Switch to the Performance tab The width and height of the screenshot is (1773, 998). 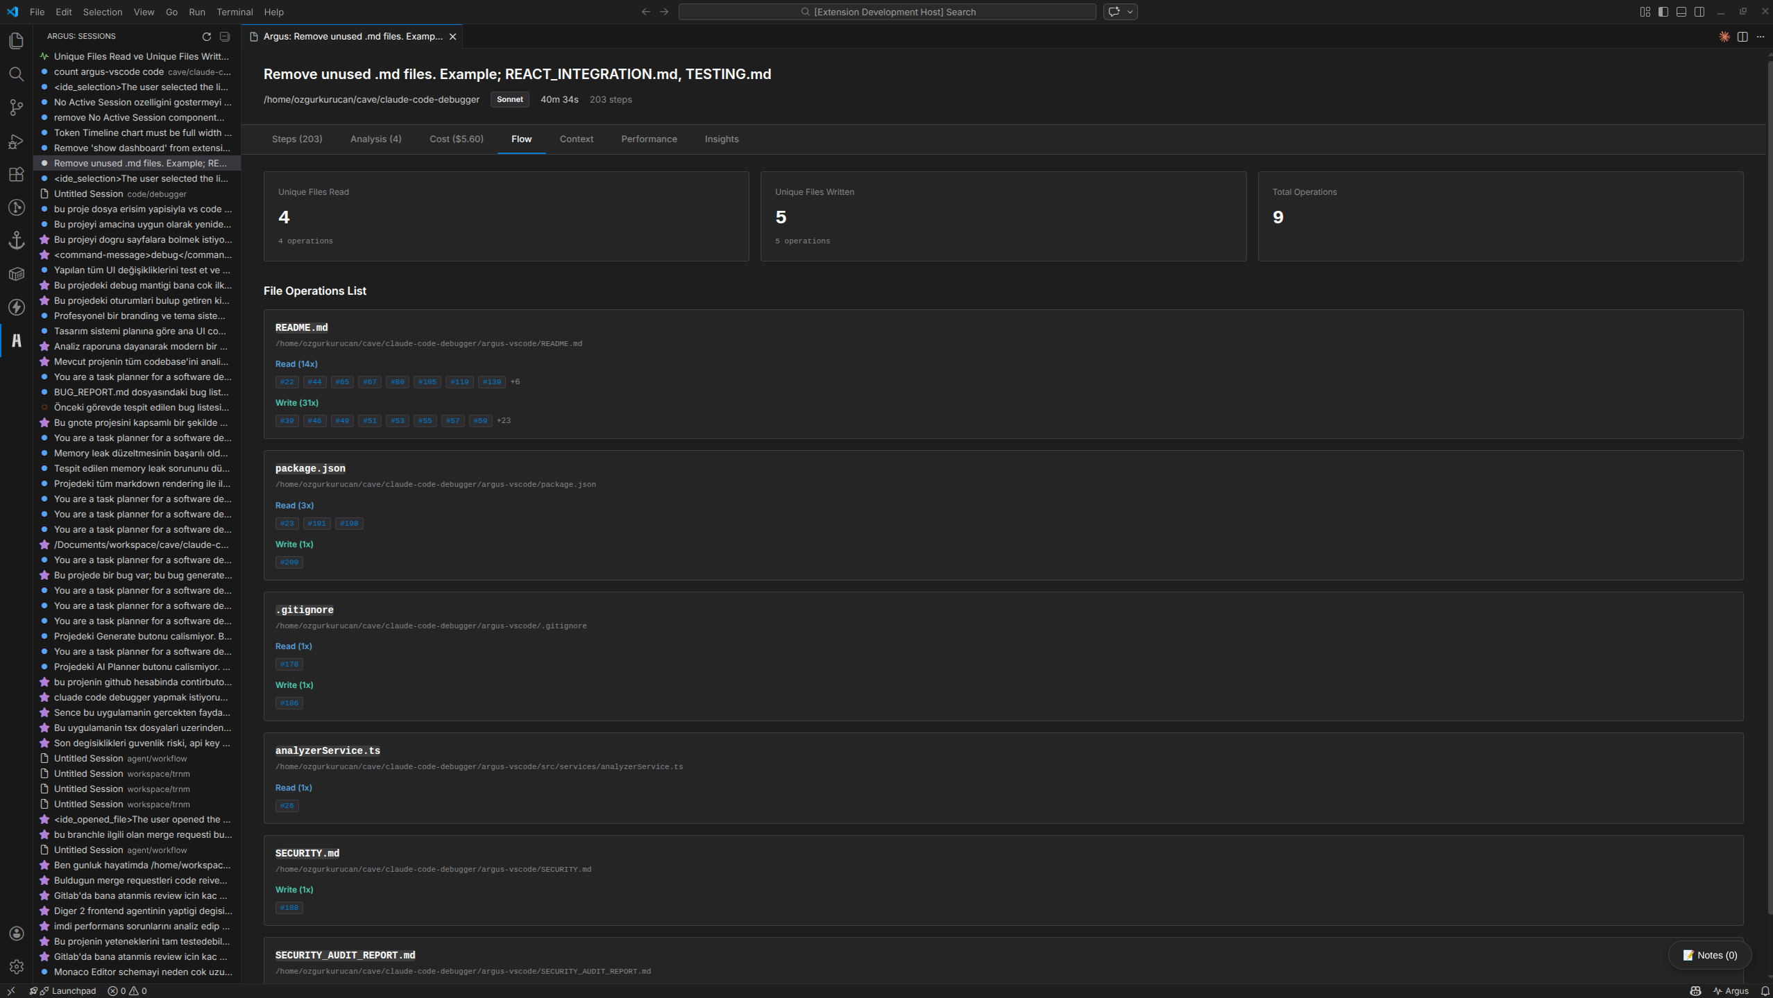tap(648, 139)
